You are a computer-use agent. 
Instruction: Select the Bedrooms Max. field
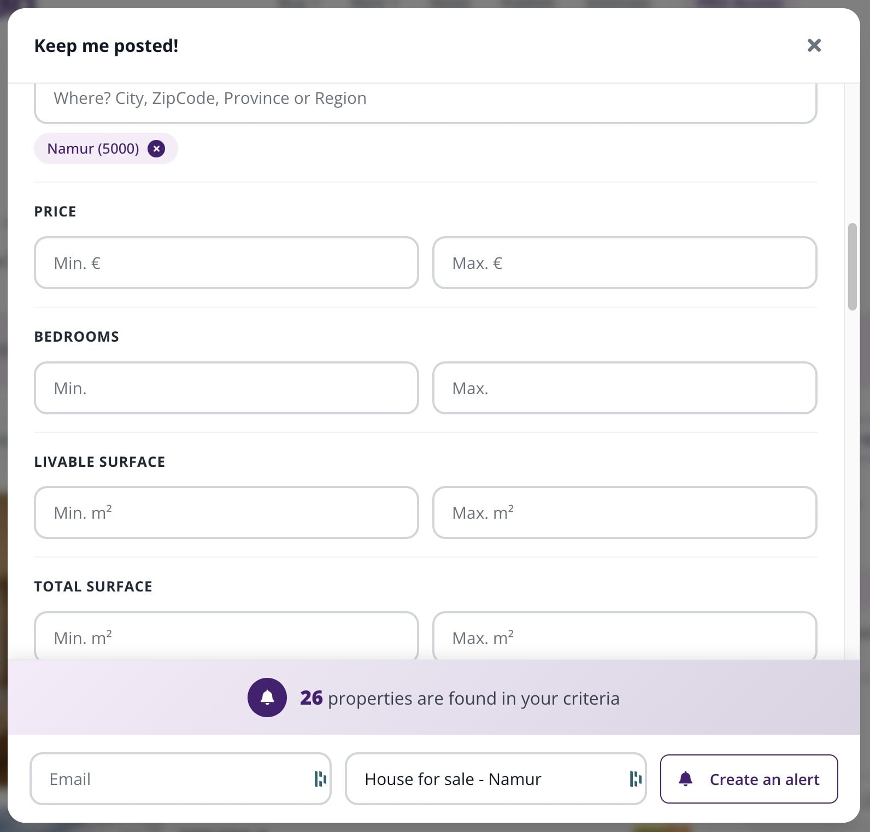tap(625, 388)
